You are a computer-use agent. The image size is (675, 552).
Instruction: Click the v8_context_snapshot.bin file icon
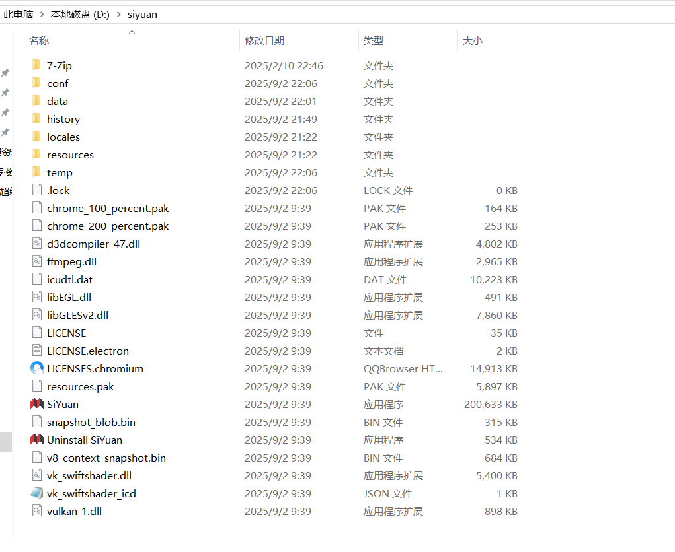click(x=37, y=458)
